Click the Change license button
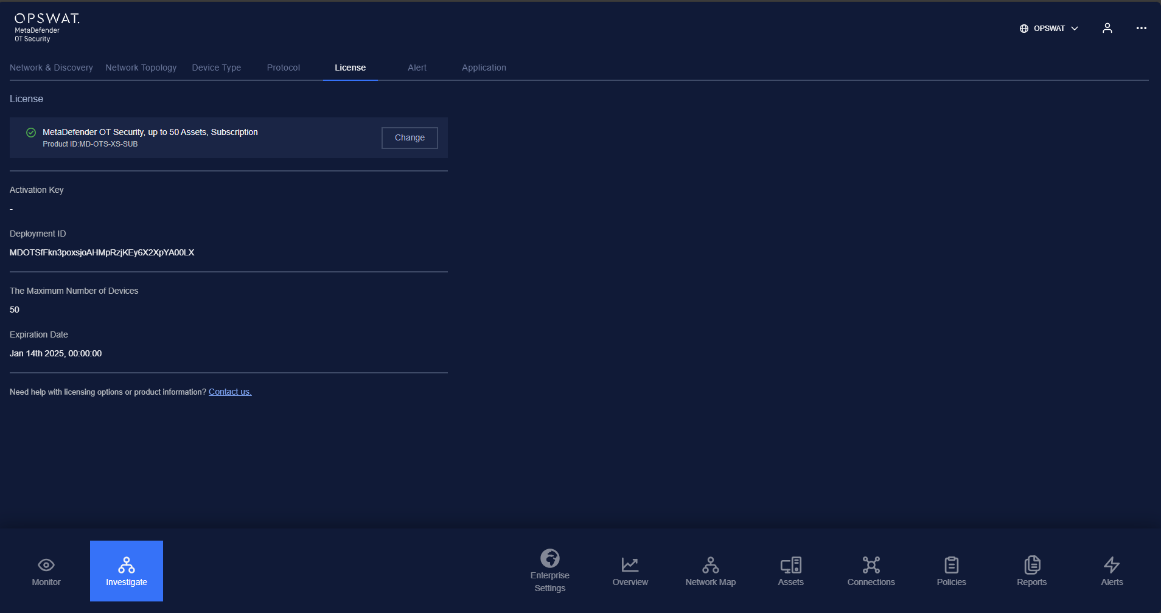Image resolution: width=1161 pixels, height=613 pixels. click(x=410, y=137)
